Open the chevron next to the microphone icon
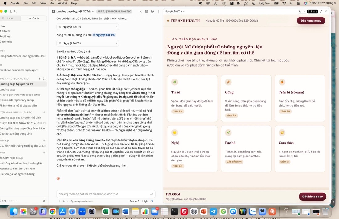 click(x=67, y=201)
